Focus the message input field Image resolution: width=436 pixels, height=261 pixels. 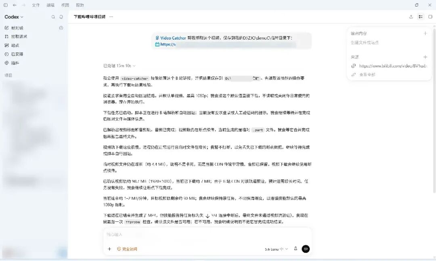208,235
